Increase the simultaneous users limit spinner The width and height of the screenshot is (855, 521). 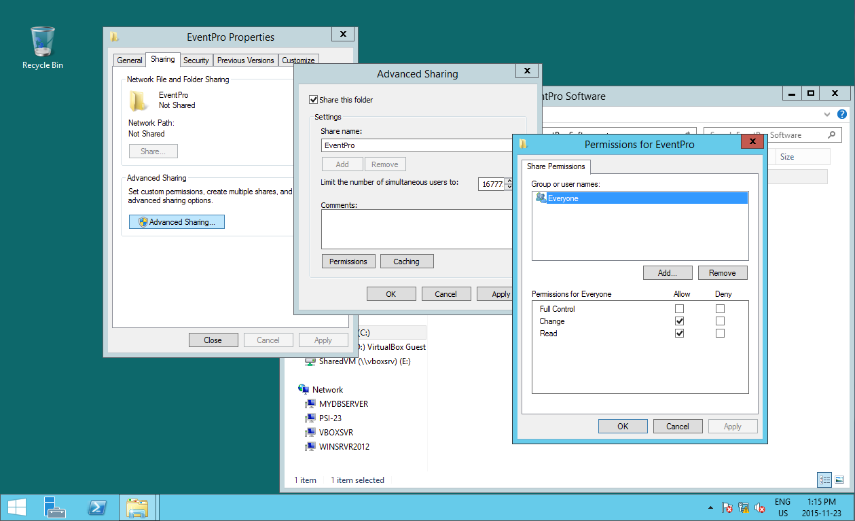pyautogui.click(x=509, y=181)
